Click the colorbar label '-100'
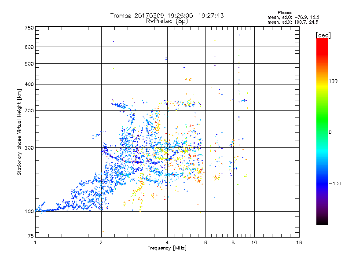Image resolution: width=352 pixels, height=264 pixels. (x=335, y=183)
